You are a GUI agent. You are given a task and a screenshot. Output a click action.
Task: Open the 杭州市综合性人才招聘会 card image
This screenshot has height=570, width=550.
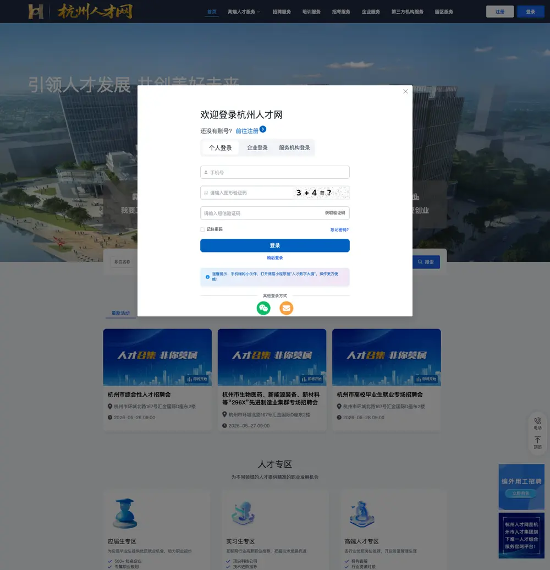[157, 357]
